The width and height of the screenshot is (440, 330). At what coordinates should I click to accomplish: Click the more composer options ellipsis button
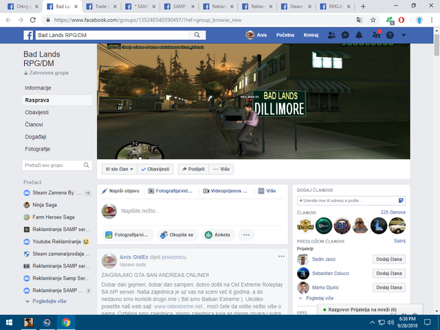[x=246, y=235]
